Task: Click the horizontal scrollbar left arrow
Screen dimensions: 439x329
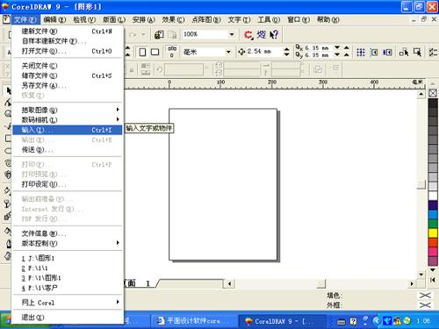Action: (x=229, y=283)
